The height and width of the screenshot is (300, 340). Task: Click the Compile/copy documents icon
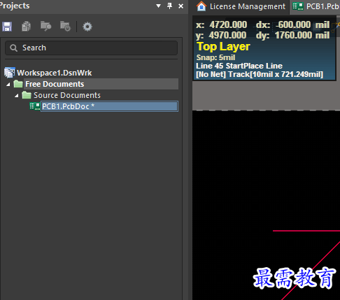[26, 27]
